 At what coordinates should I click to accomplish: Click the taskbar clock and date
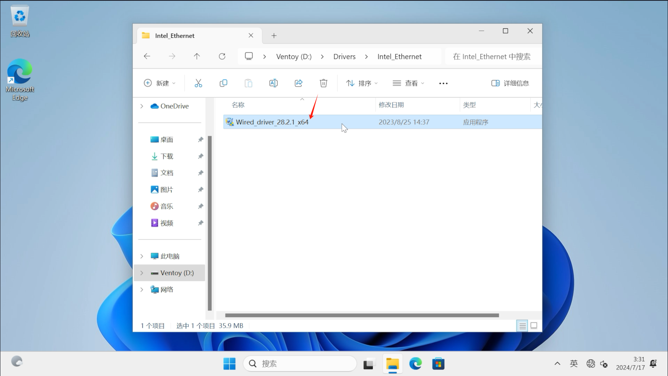click(x=630, y=363)
